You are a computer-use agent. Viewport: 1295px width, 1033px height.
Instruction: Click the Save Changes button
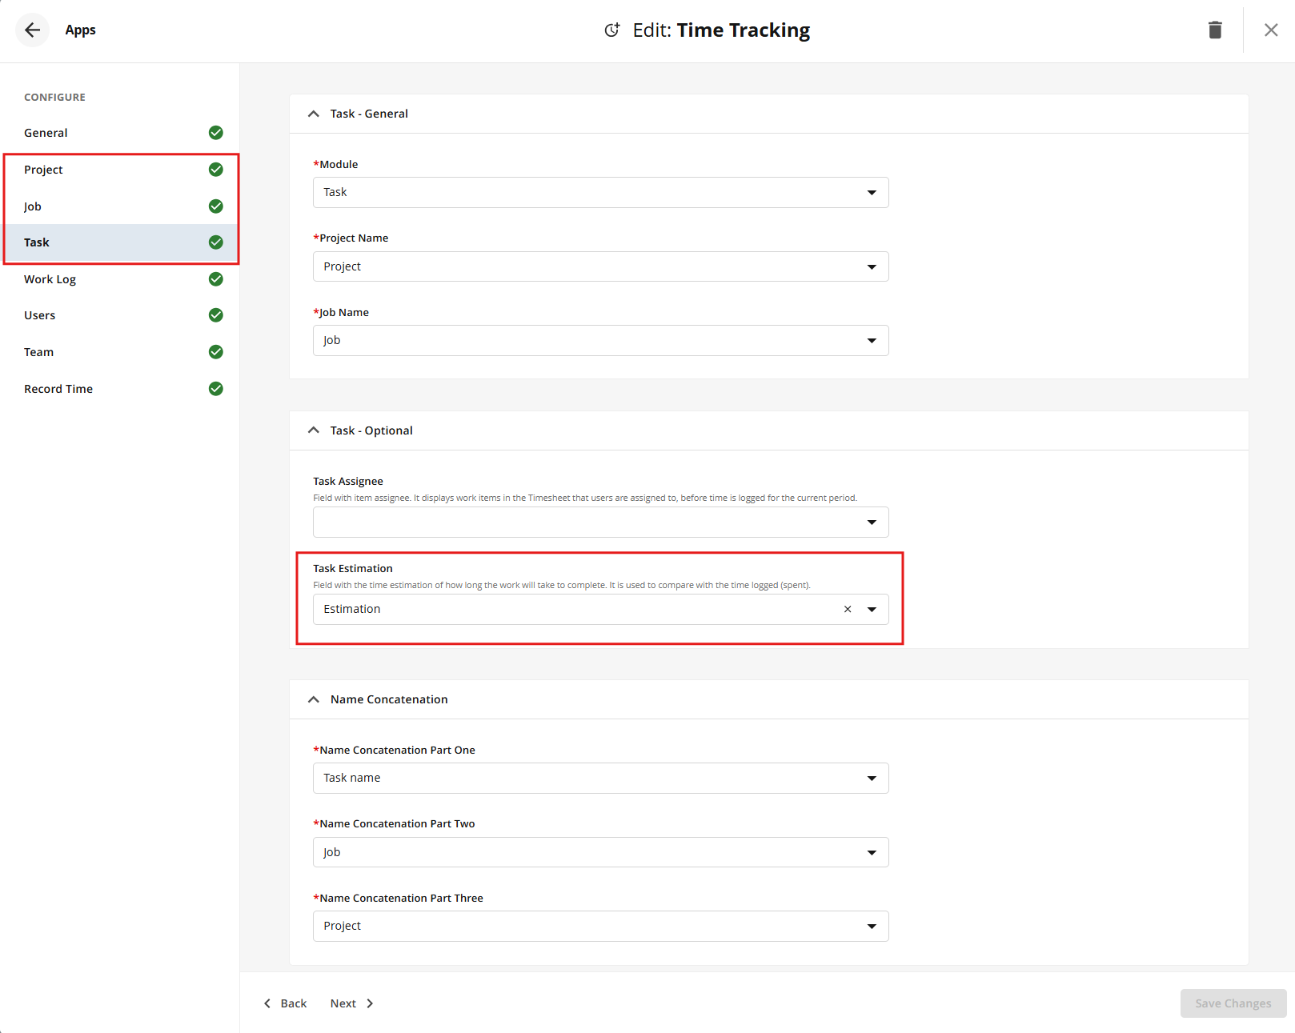[1233, 1003]
